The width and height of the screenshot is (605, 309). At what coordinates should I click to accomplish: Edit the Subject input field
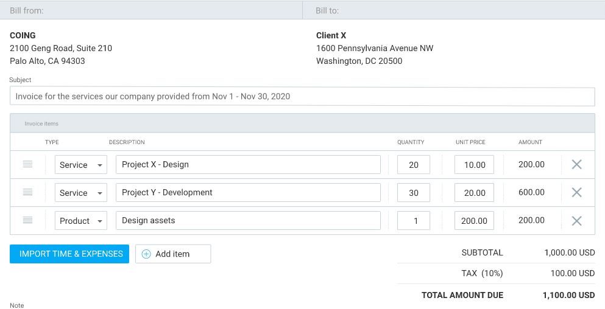(302, 96)
